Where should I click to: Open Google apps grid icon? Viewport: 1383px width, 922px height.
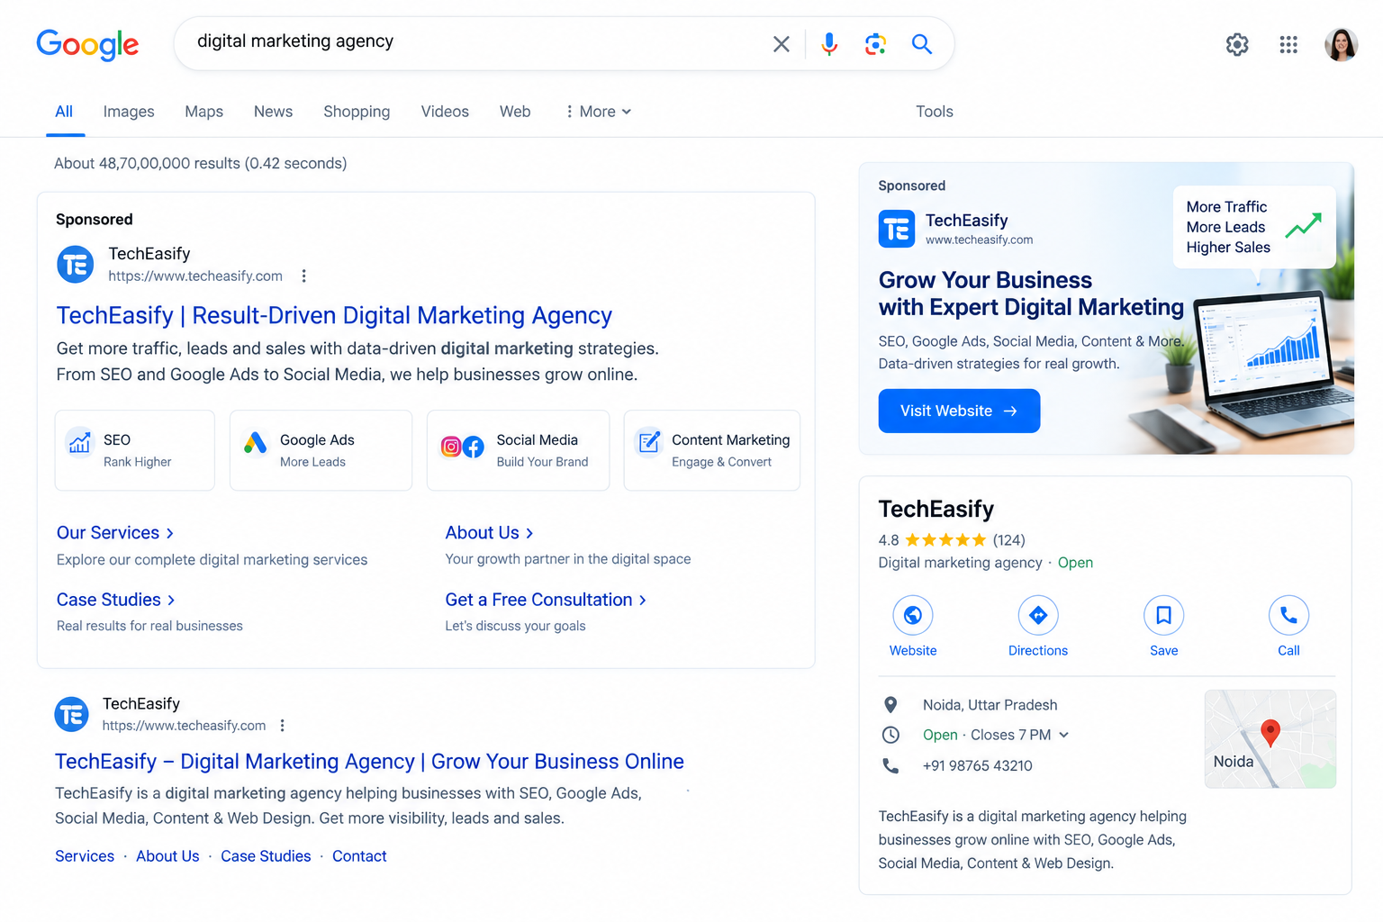coord(1288,44)
